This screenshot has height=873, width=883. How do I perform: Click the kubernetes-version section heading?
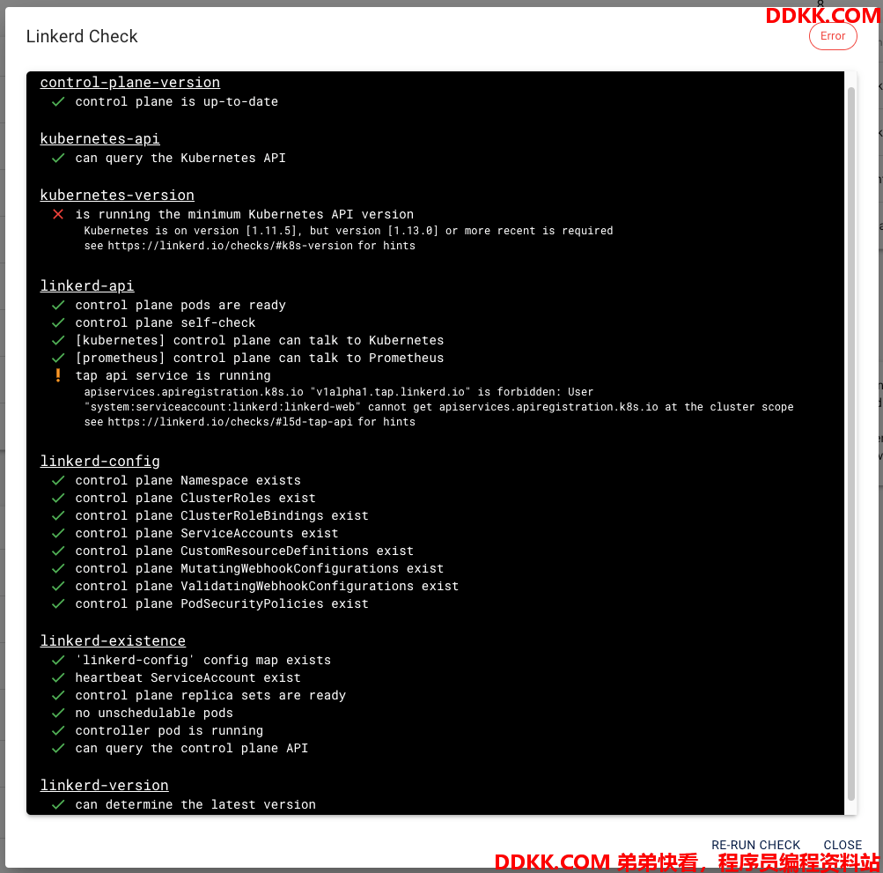point(117,195)
